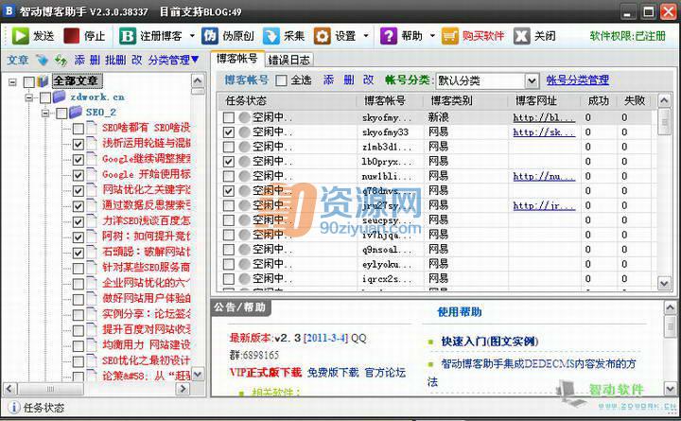The image size is (681, 421).
Task: Tick checkbox for 针对某些SEO服务商 article
Action: [79, 268]
